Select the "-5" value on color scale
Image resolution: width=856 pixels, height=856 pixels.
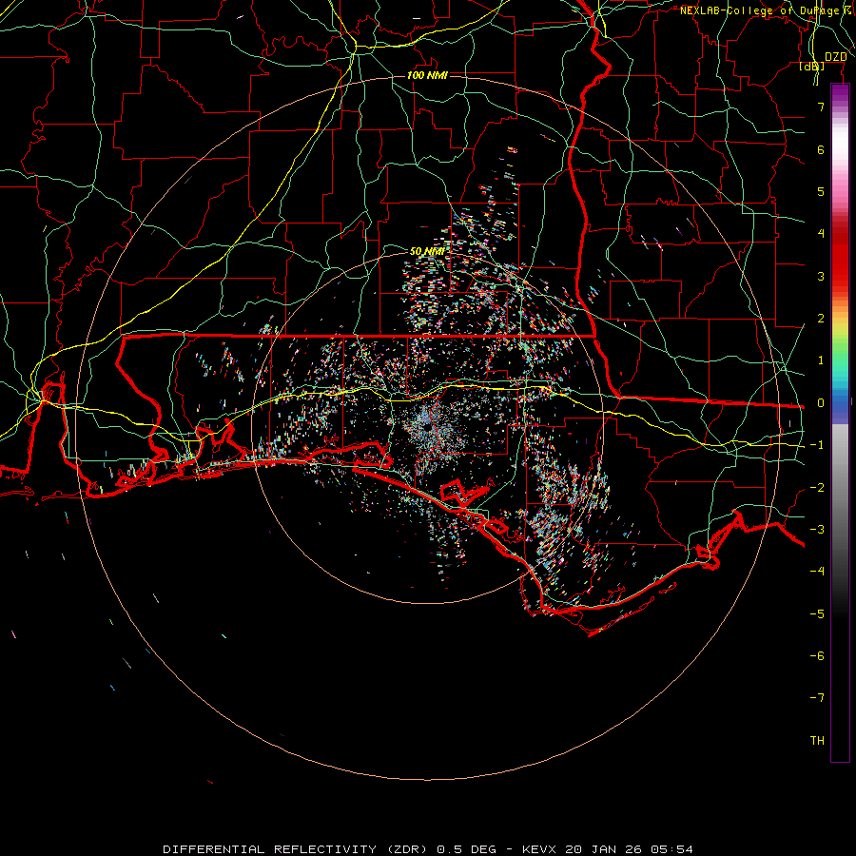tap(817, 614)
